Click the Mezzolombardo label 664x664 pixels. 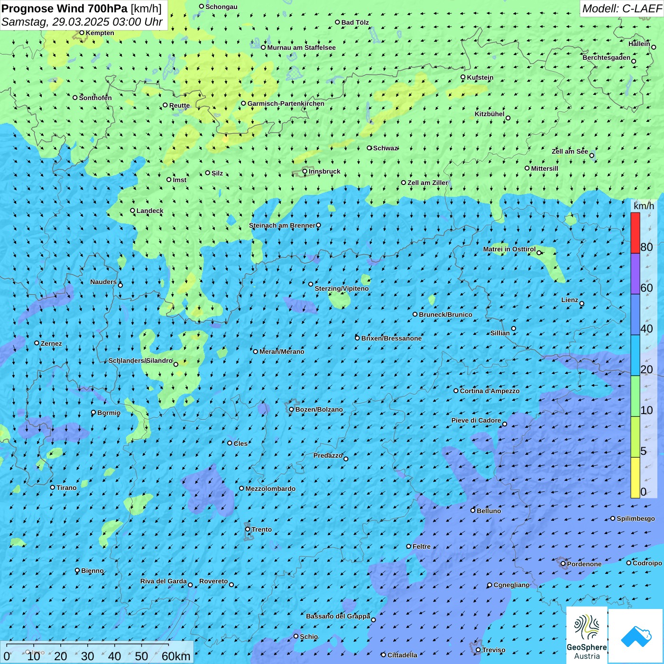(270, 489)
